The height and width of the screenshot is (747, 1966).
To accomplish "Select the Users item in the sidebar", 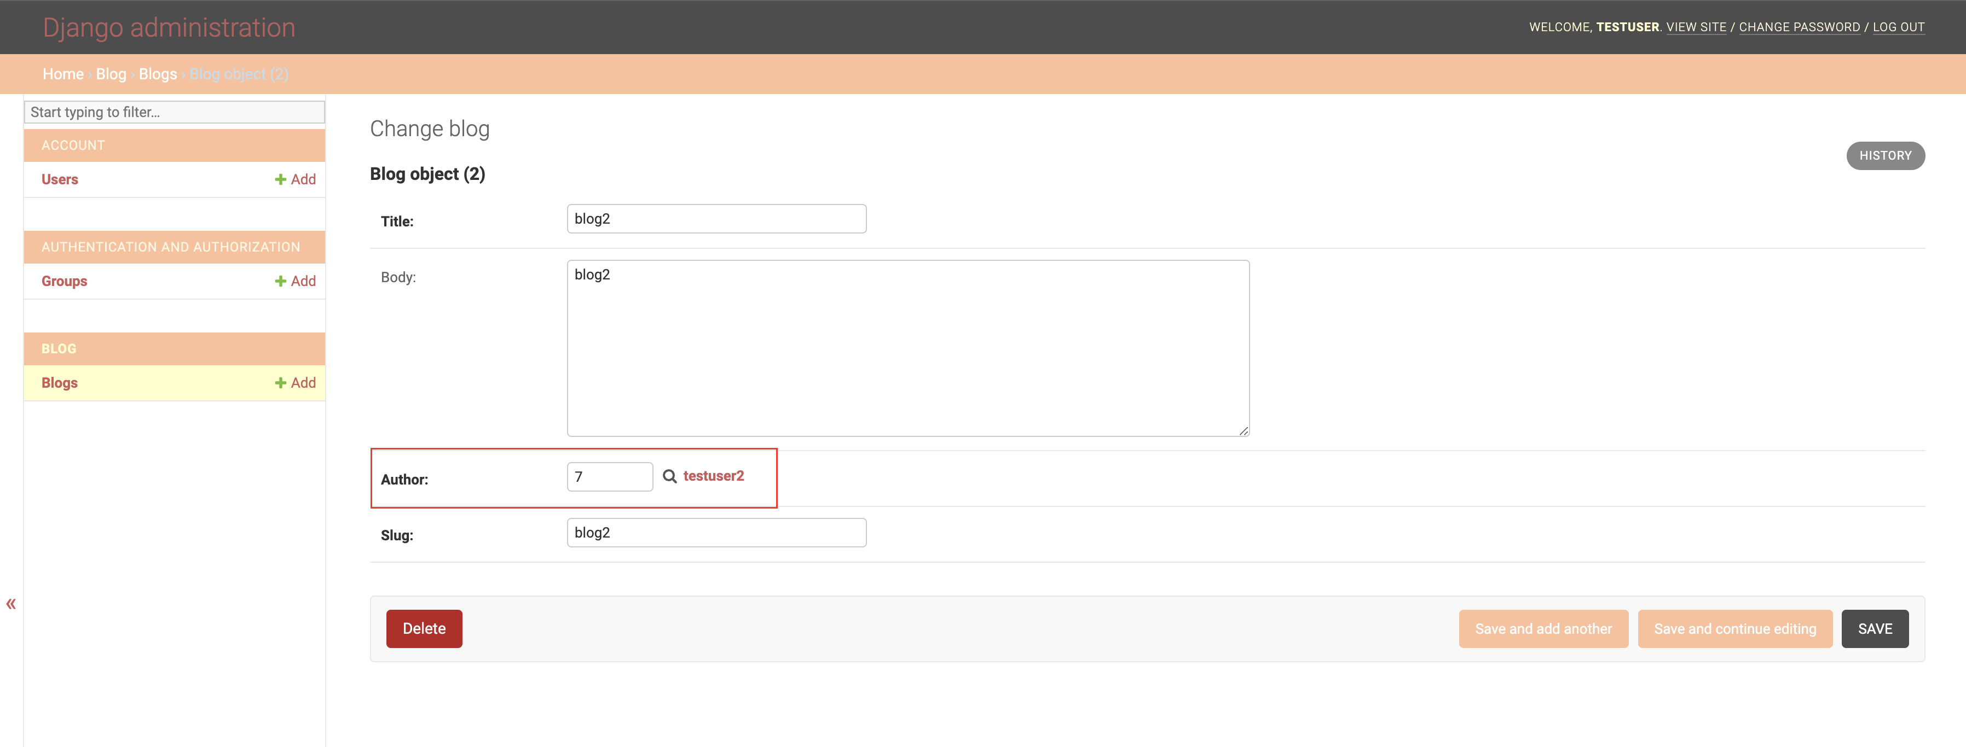I will [x=60, y=179].
